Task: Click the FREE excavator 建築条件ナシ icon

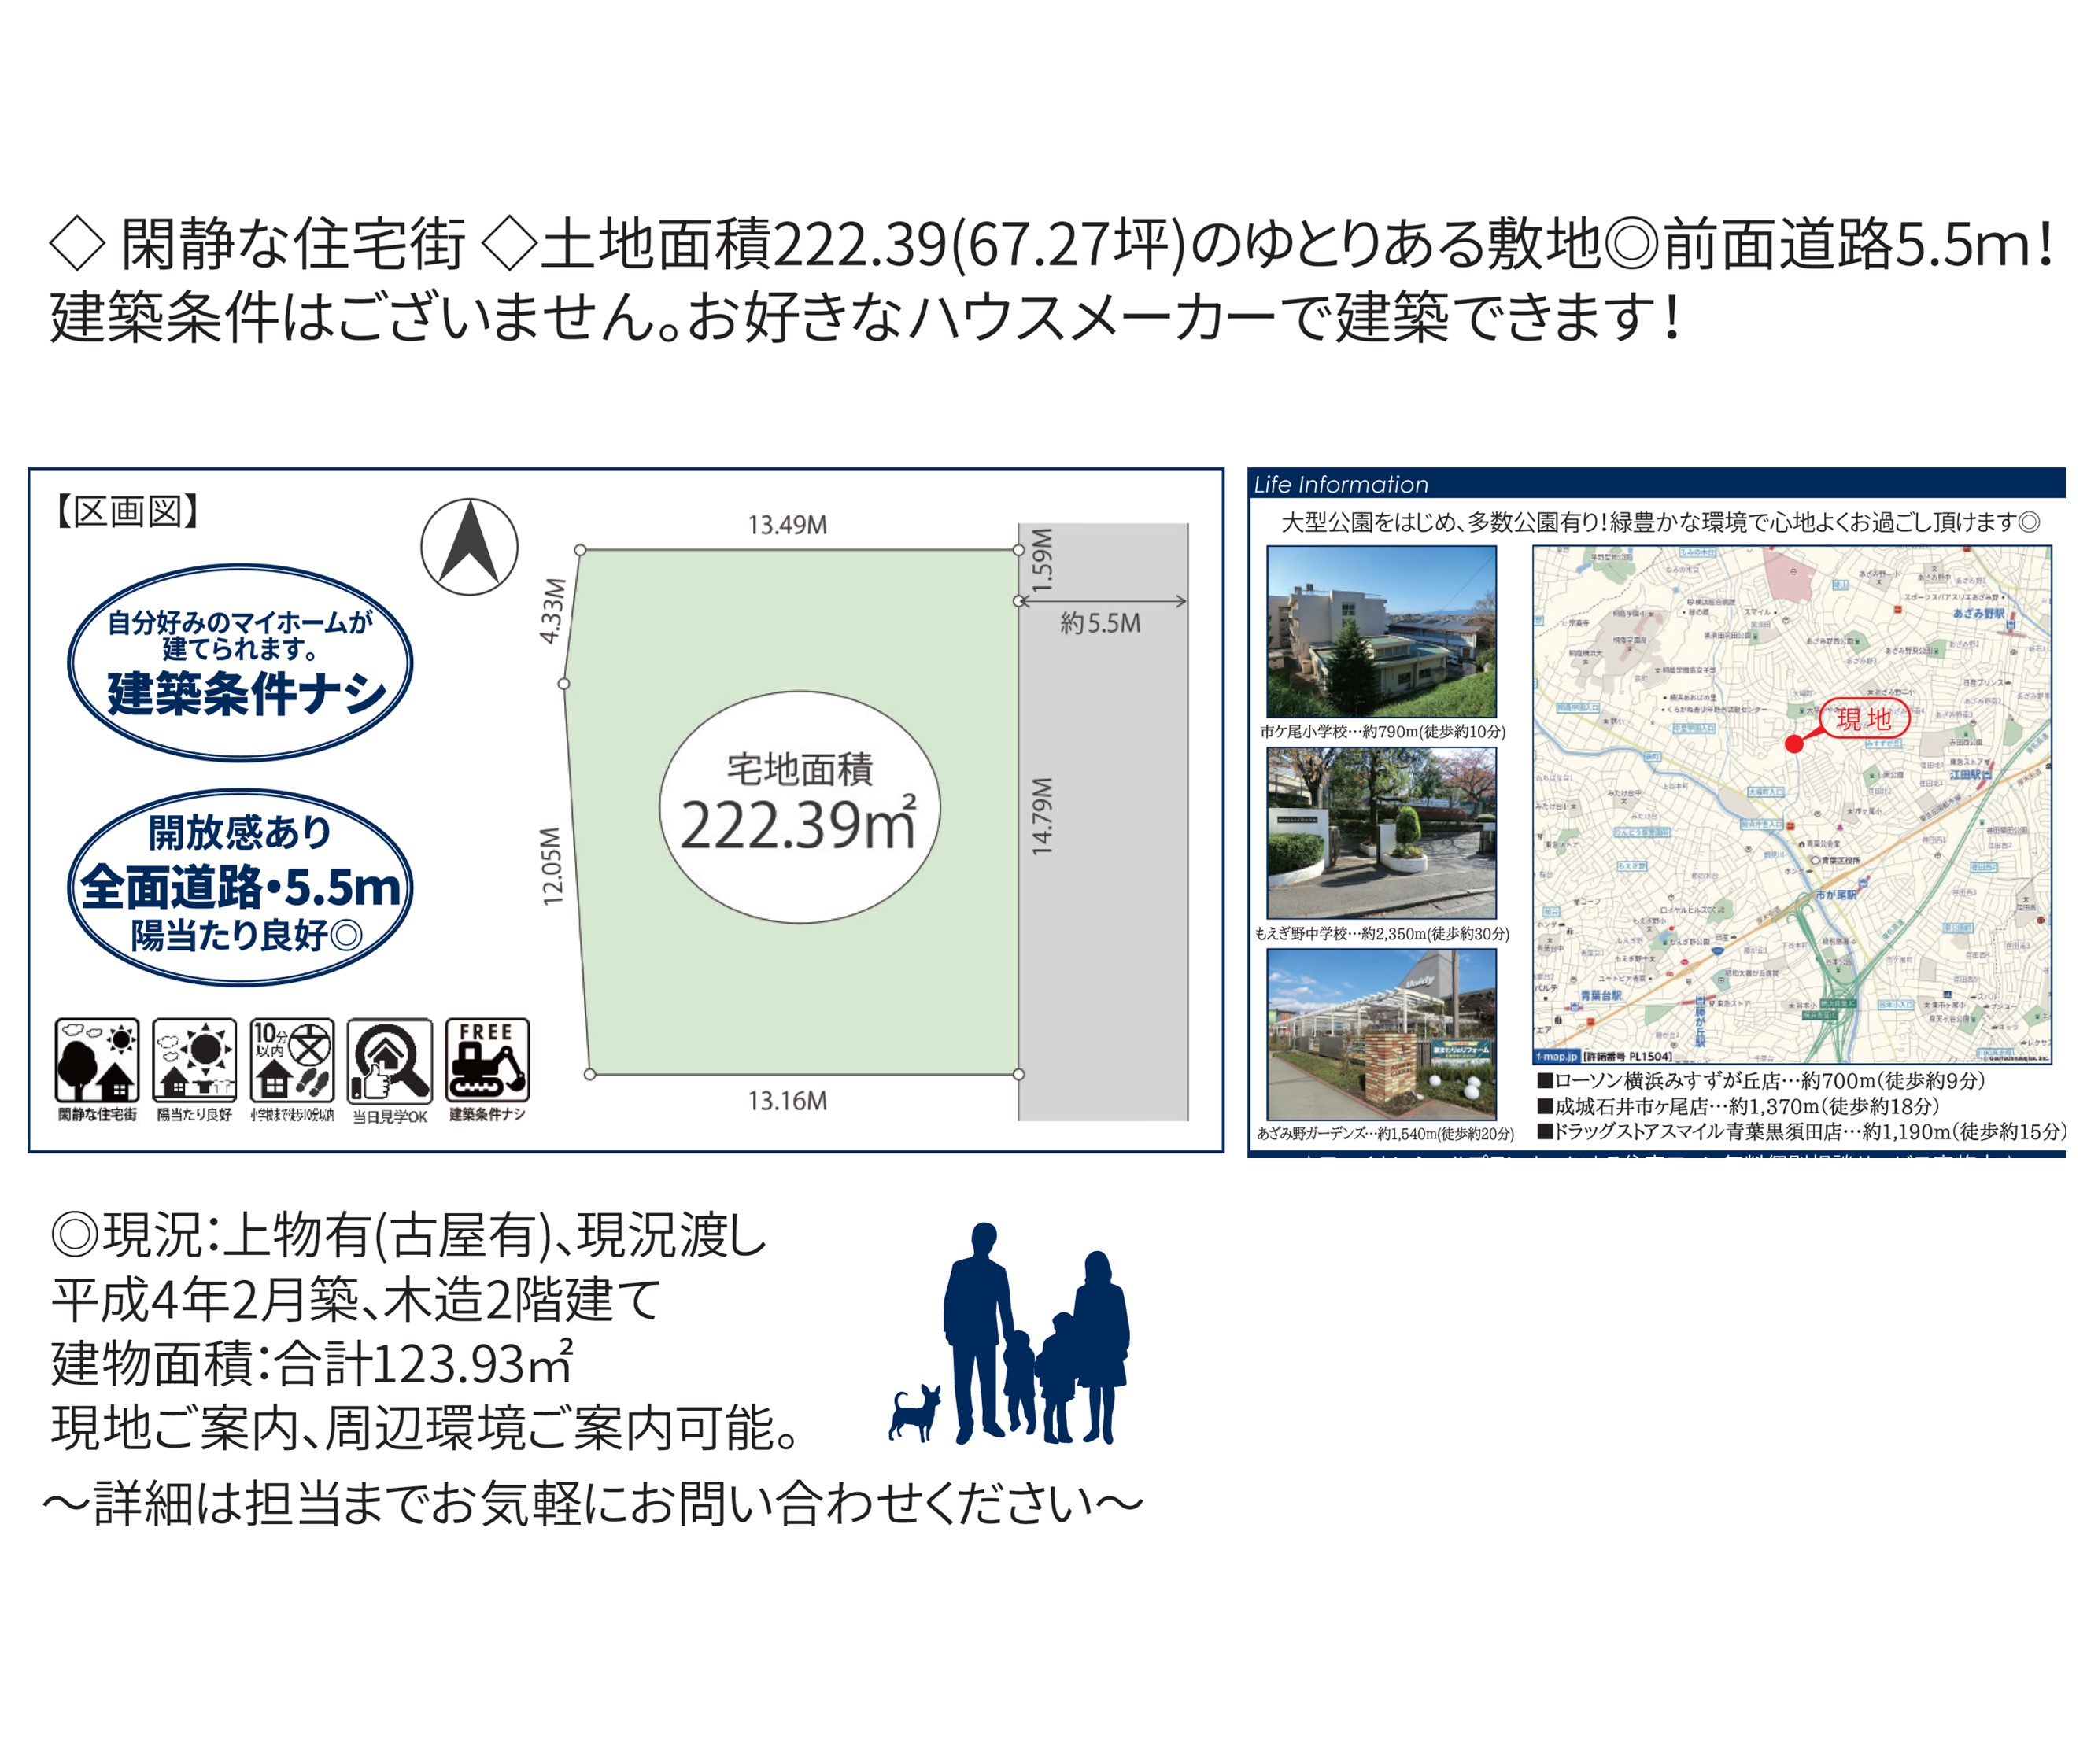Action: point(486,1061)
